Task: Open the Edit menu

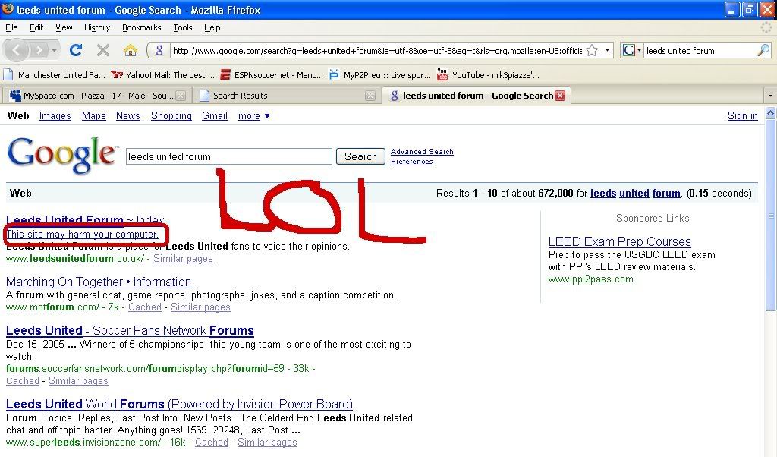Action: click(x=36, y=27)
